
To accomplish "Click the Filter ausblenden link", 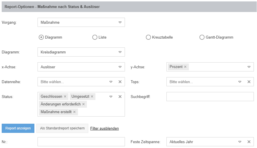I will pos(105,129).
